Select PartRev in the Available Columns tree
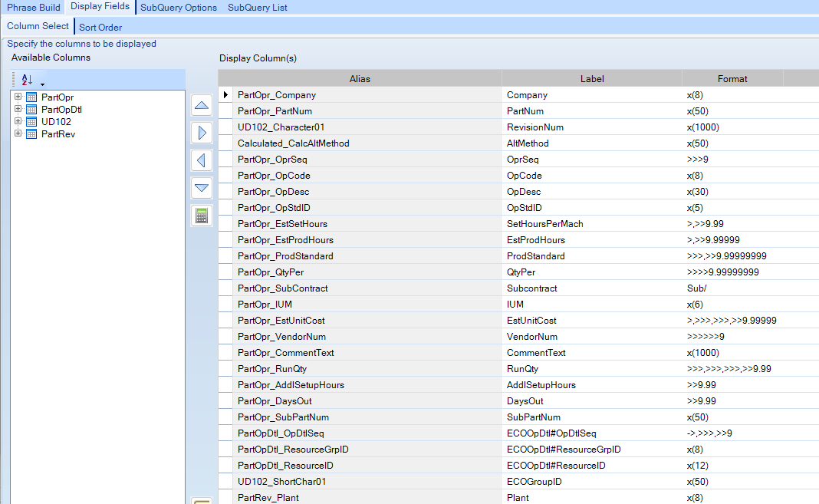The image size is (819, 504). click(x=58, y=133)
